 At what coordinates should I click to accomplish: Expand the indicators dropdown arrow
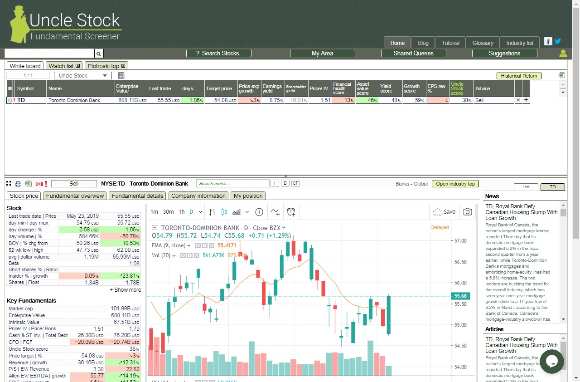click(x=247, y=212)
